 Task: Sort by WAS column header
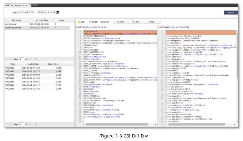tap(12, 64)
